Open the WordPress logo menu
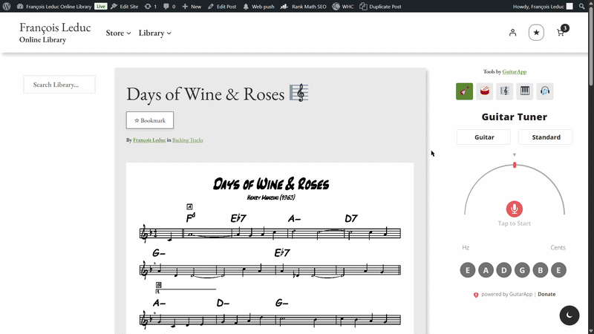Image resolution: width=594 pixels, height=334 pixels. [x=7, y=7]
